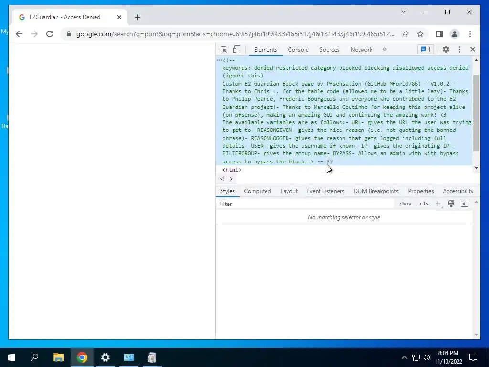Bookmark this tab star icon
489x367 pixels.
[420, 34]
